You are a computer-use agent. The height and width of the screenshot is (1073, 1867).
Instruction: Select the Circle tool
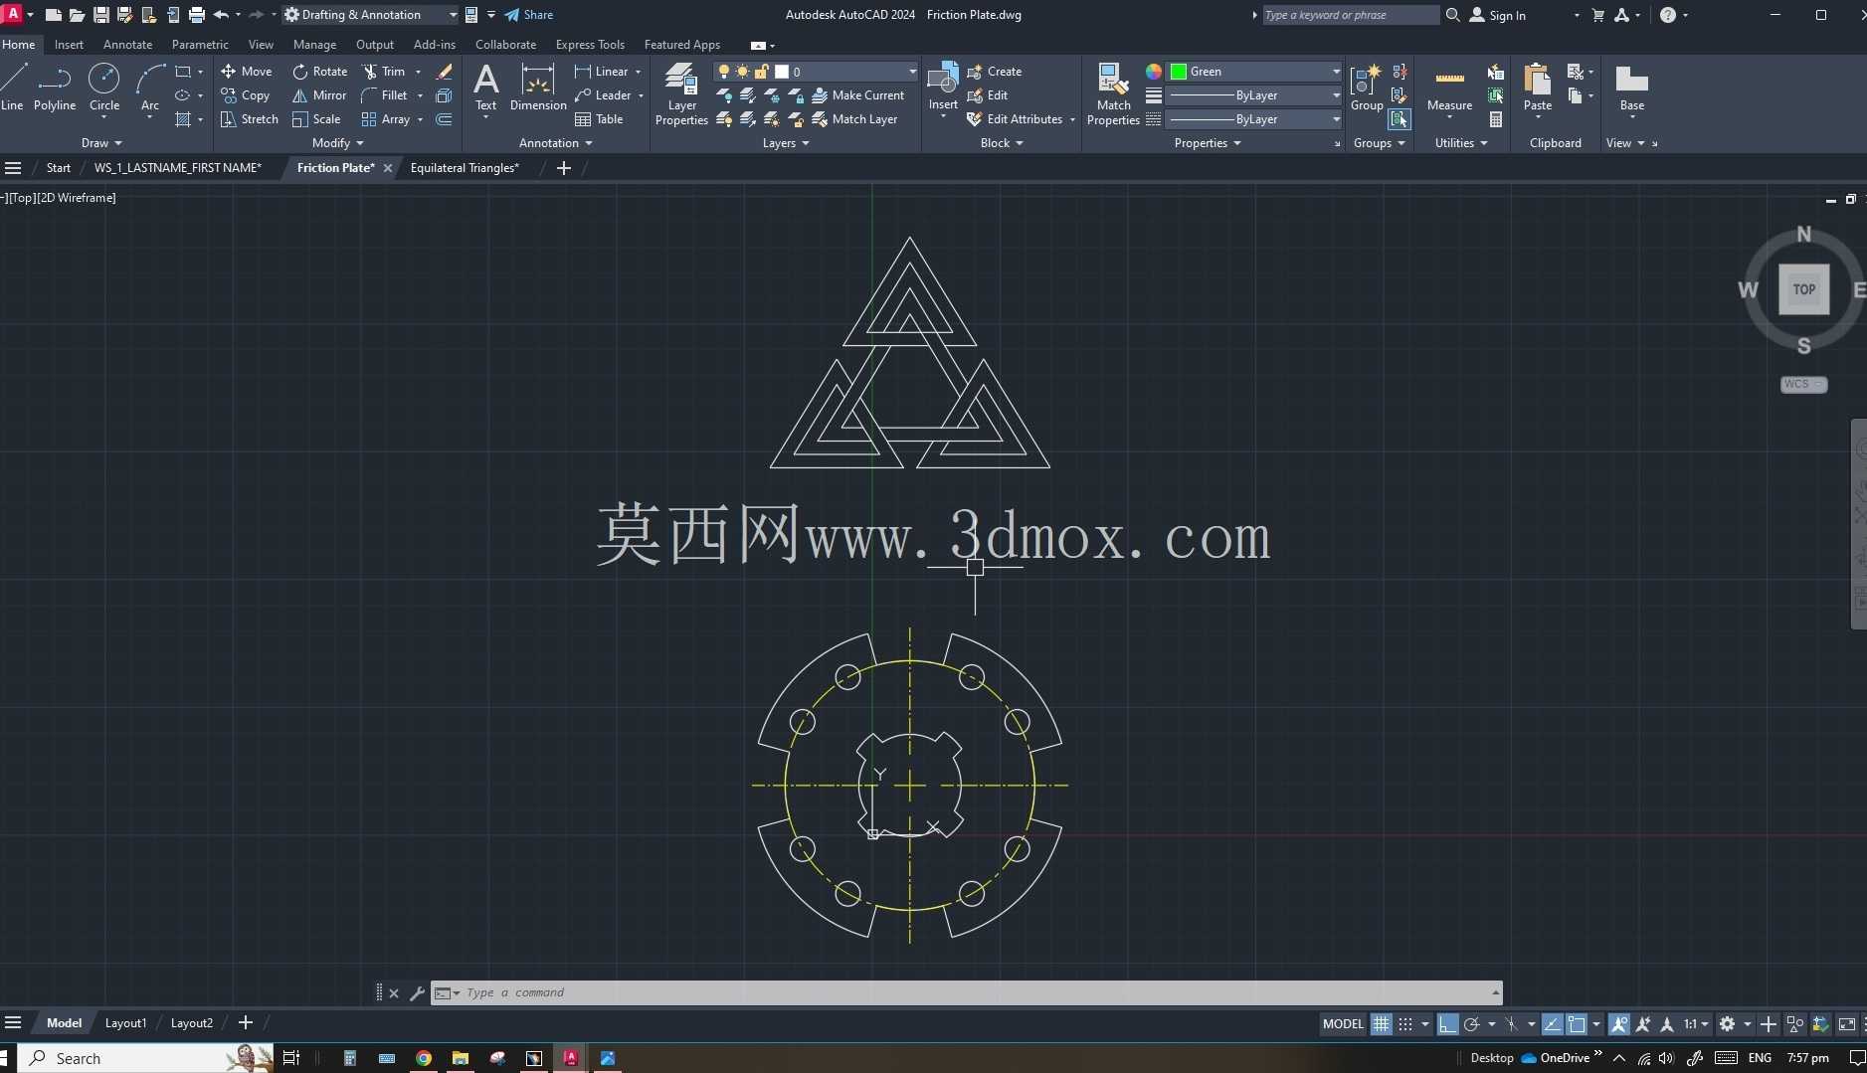pyautogui.click(x=103, y=88)
